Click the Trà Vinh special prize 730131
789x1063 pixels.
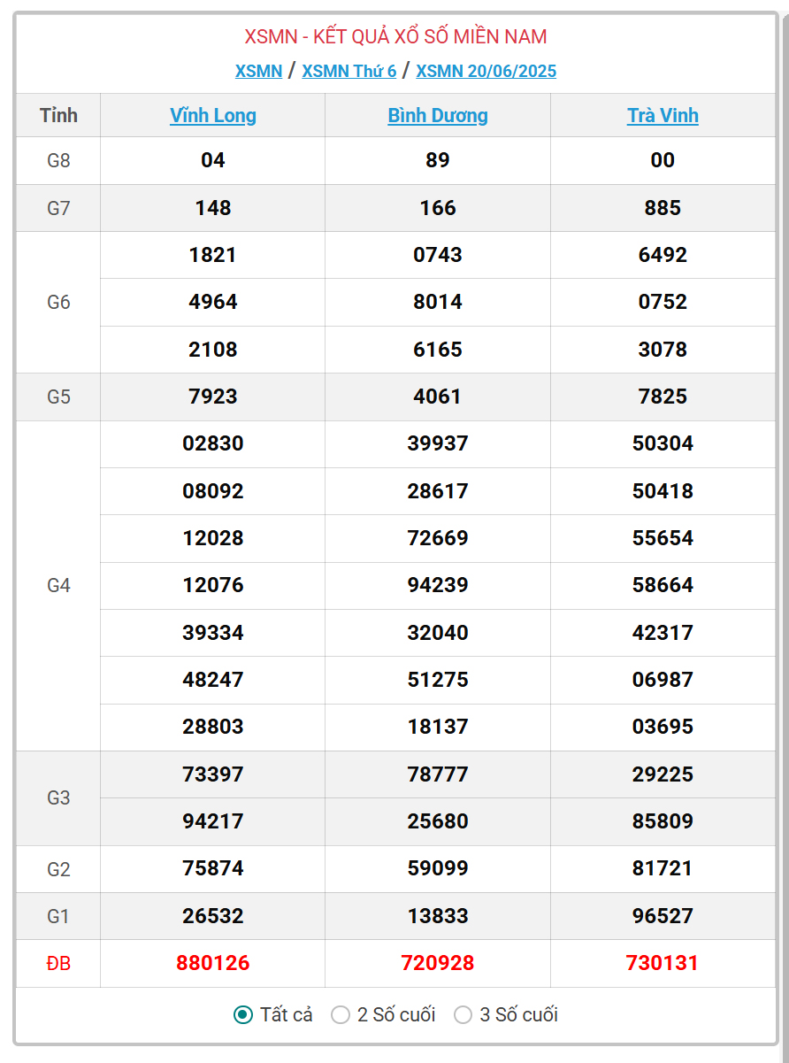click(663, 963)
